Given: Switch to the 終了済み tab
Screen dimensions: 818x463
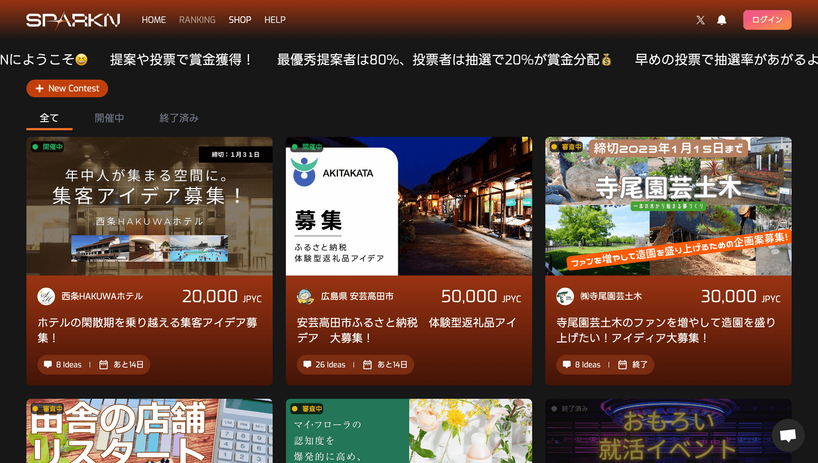Looking at the screenshot, I should [179, 118].
